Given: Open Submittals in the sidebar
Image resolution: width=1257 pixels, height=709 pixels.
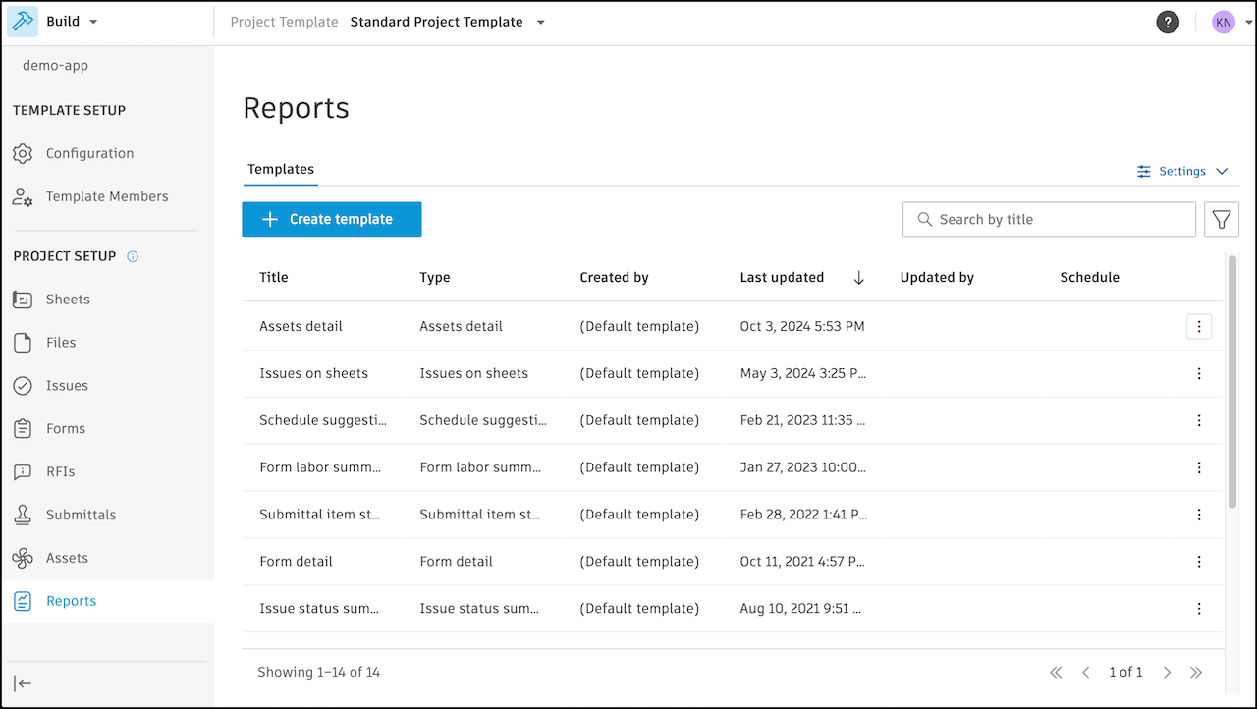Looking at the screenshot, I should click(81, 515).
